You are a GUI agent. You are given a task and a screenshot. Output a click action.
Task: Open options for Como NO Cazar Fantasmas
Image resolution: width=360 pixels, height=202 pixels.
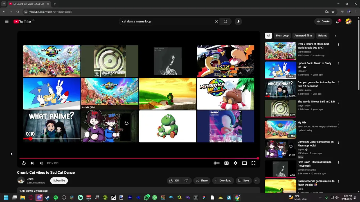pos(338,143)
